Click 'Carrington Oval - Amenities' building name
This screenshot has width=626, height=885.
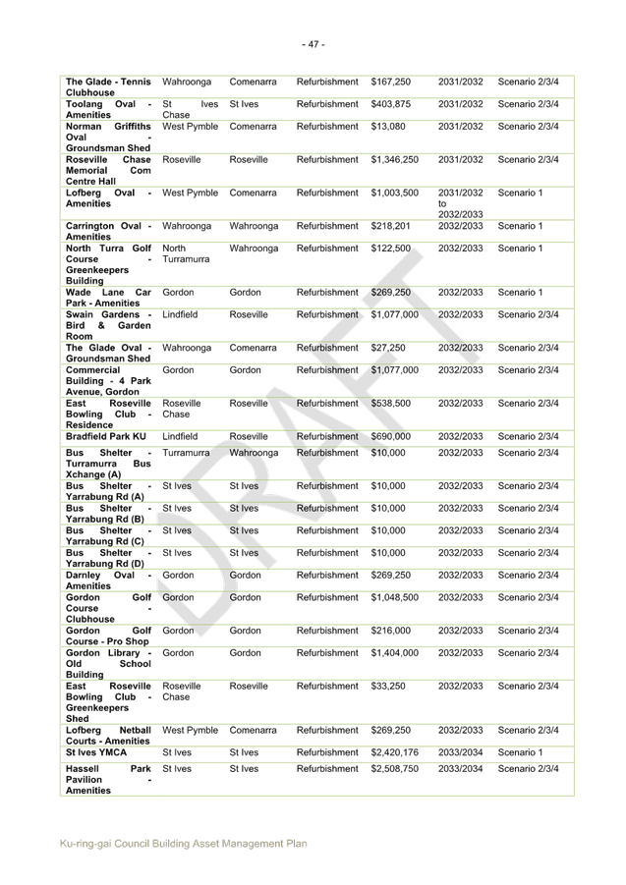(x=108, y=231)
